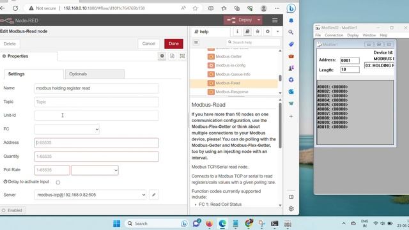
Task: Focus the Unit-Id input field
Action: pos(96,116)
